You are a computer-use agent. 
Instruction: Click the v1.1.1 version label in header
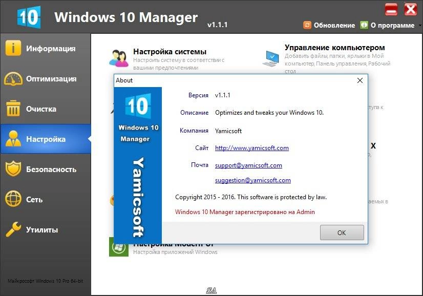218,25
